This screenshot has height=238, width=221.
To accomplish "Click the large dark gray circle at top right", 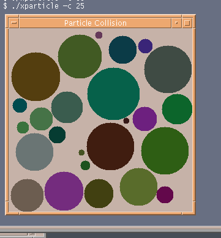I will 168,69.
